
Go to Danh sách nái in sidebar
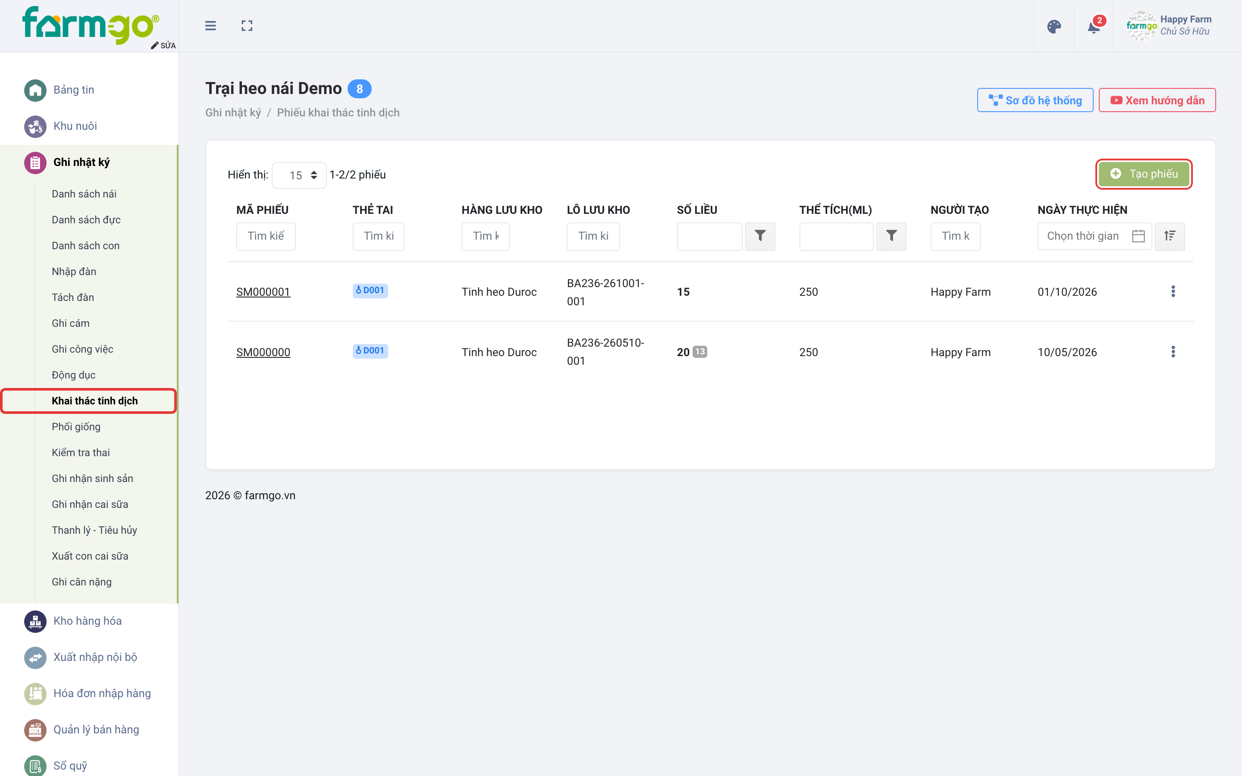tap(84, 194)
